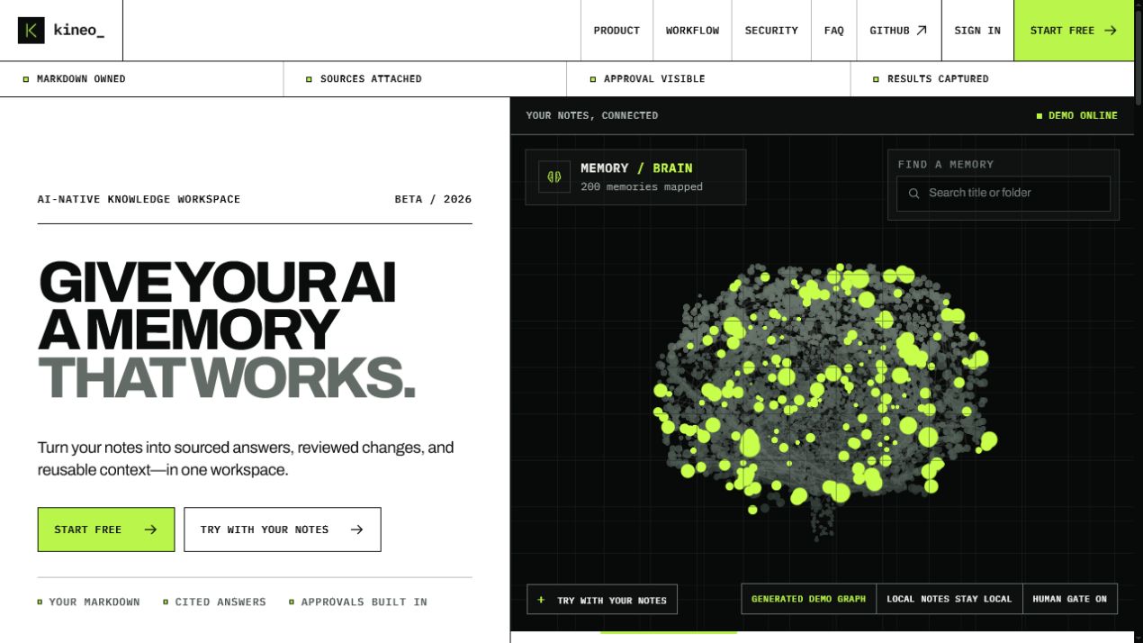Viewport: 1143px width, 643px height.
Task: Open the Product nav item
Action: 616,31
